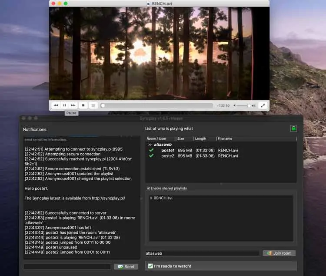This screenshot has width=326, height=276.
Task: Click the 'Successfully connected to server' notification
Action: (66, 213)
